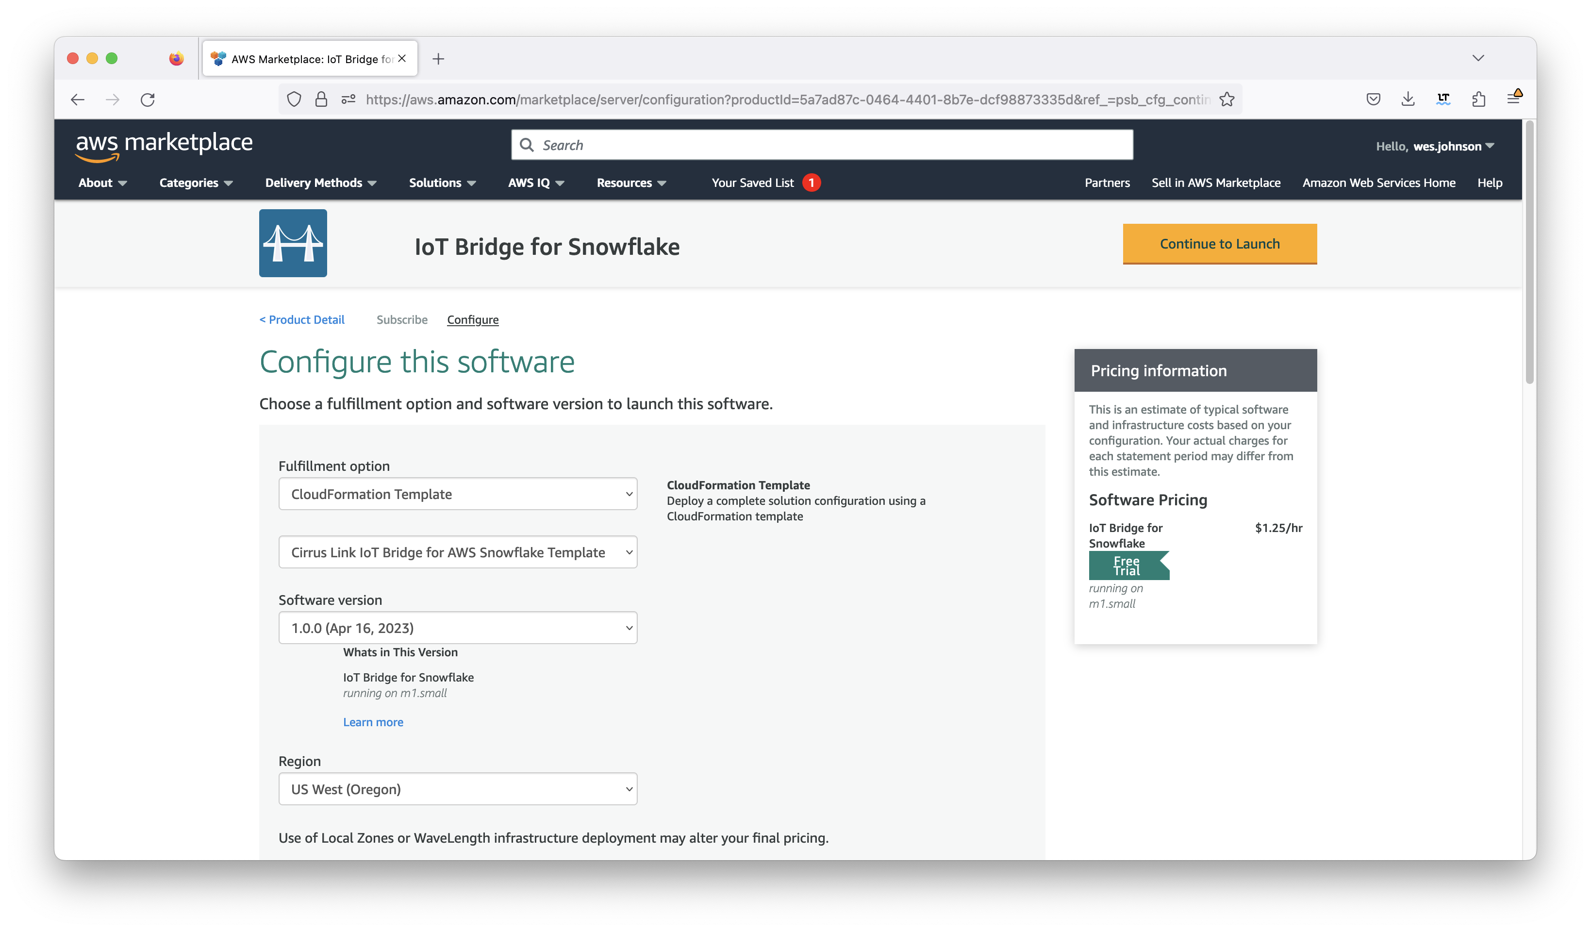Image resolution: width=1591 pixels, height=932 pixels.
Task: Expand the Categories menu
Action: click(196, 183)
